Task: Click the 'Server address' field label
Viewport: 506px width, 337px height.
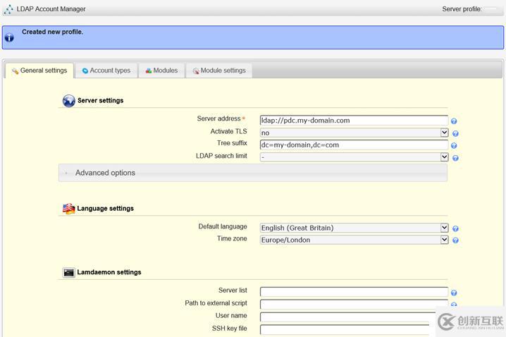Action: click(x=218, y=118)
